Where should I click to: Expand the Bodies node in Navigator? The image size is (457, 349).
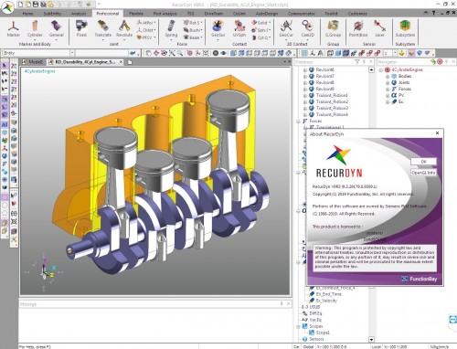[x=388, y=76]
